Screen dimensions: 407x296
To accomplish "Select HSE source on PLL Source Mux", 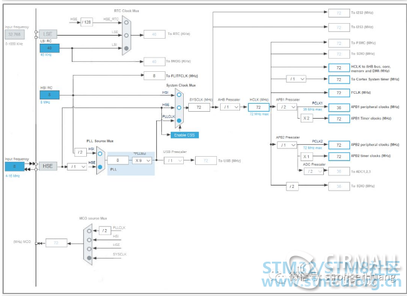I will coord(100,167).
